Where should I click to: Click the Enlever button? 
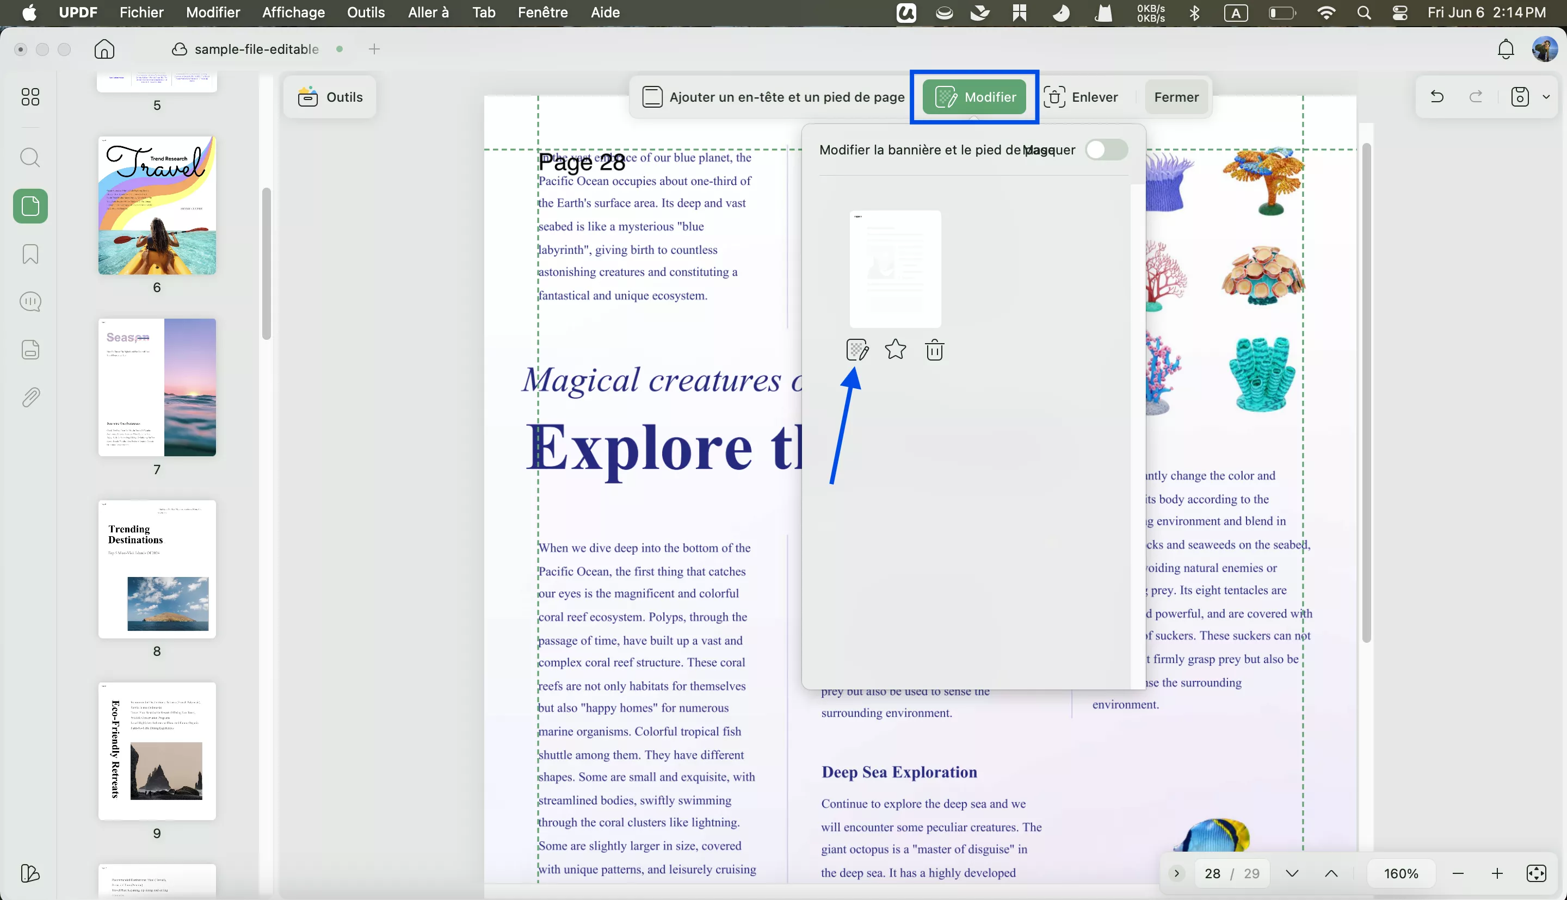click(1081, 97)
